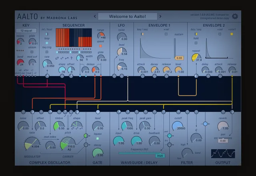Open the Welcome to Aalto! preset menu

tap(128, 16)
